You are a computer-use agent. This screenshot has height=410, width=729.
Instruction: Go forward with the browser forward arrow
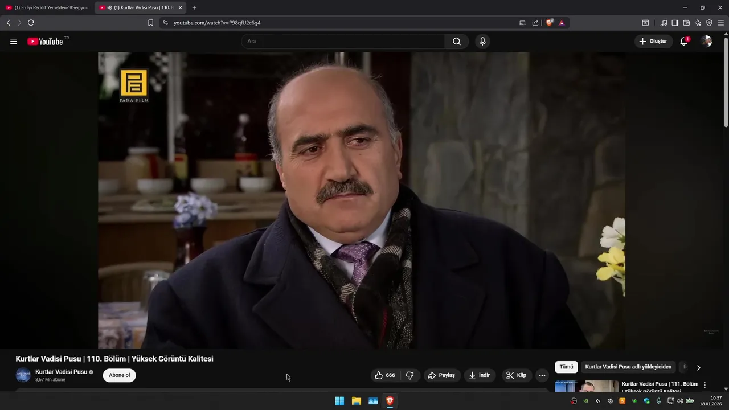coord(19,23)
